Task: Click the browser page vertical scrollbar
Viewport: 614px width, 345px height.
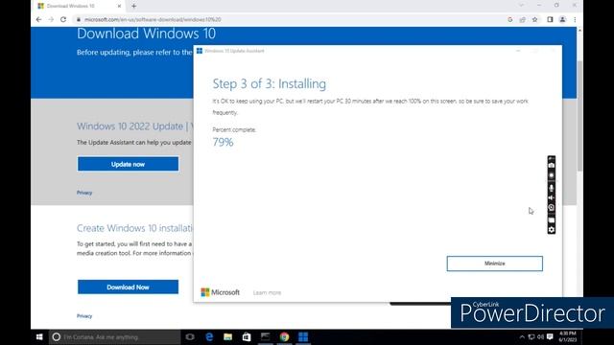Action: [579, 115]
